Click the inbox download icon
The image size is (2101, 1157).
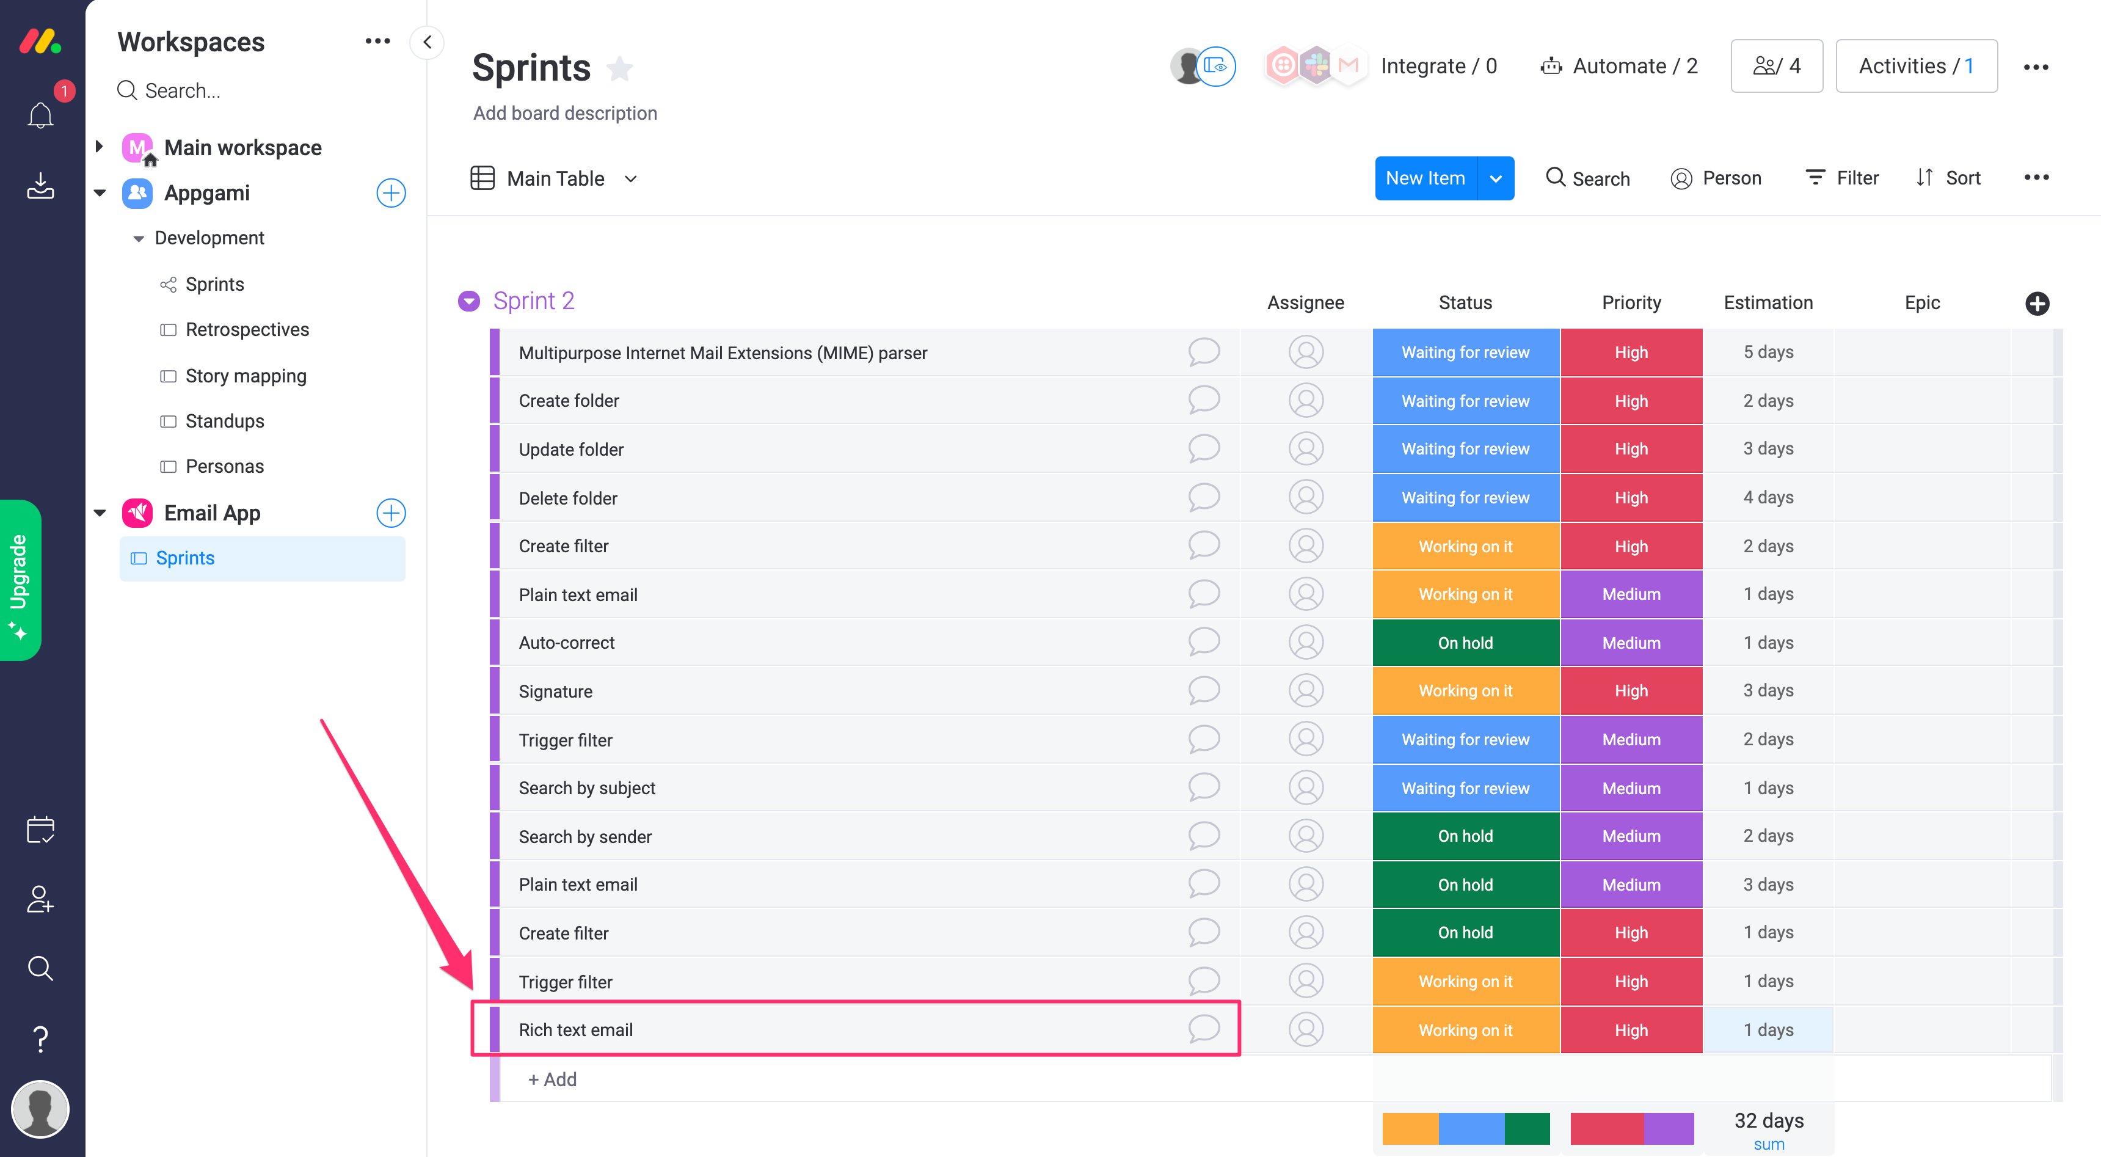pos(40,186)
